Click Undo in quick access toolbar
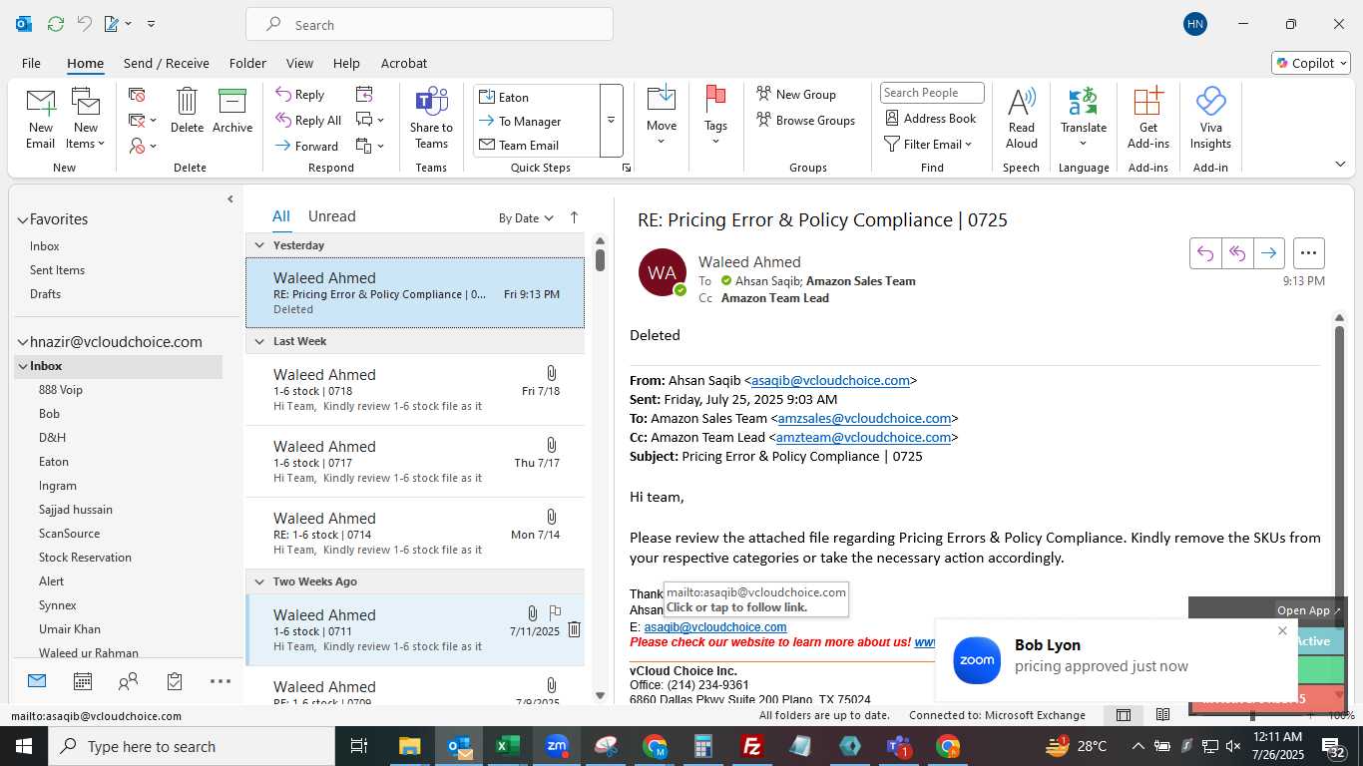 tap(84, 24)
